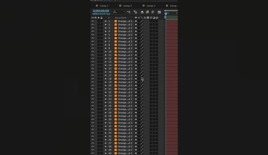The image size is (268, 155).
Task: Expand layer 13 properties triangle
Action: pyautogui.click(x=105, y=62)
